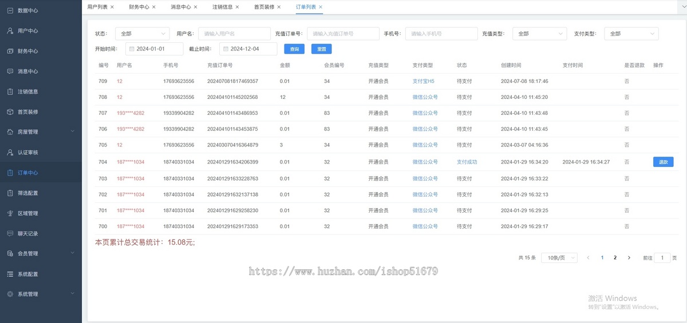Switch to the 财务中心 tab
687x323 pixels.
click(139, 7)
